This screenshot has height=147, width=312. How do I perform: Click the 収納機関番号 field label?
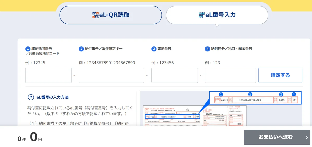pyautogui.click(x=42, y=51)
